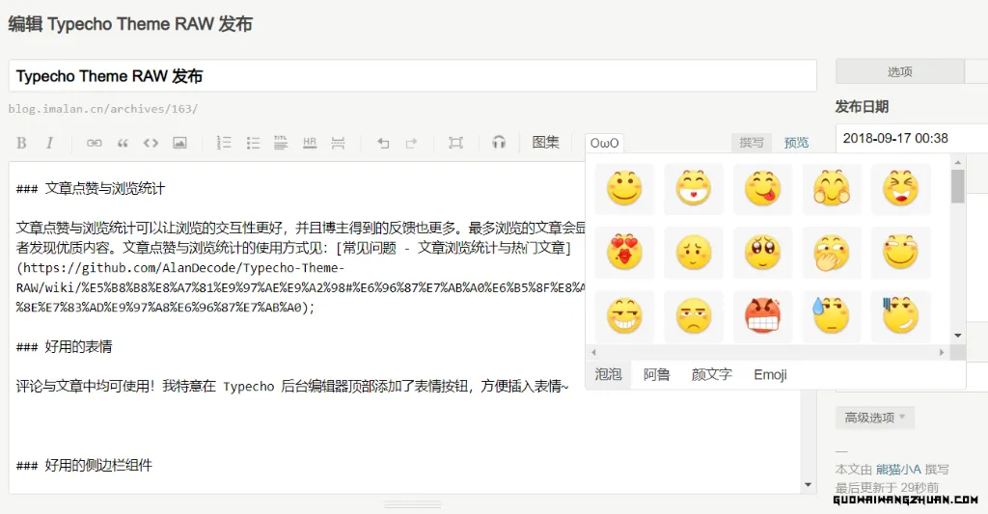Viewport: 988px width, 514px height.
Task: Open the 选项 options tab in sidebar
Action: point(900,71)
